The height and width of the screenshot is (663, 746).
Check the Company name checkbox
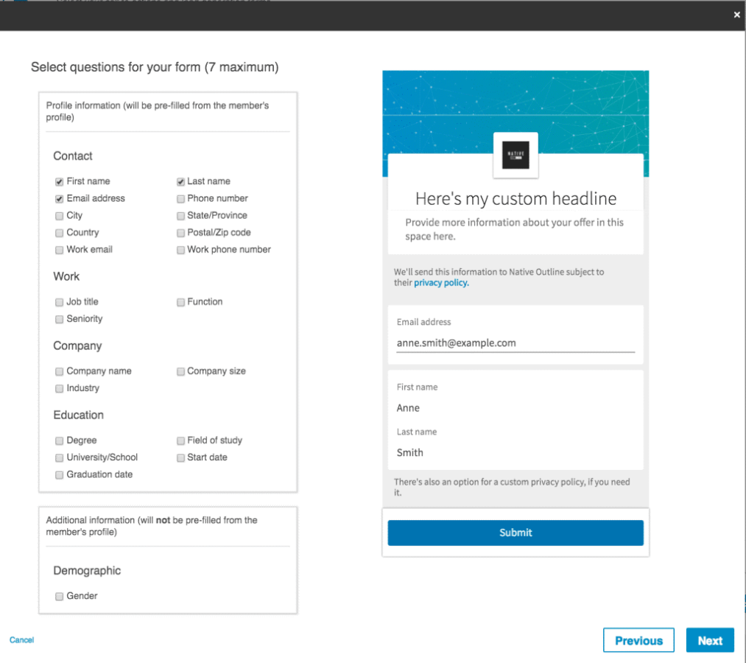click(59, 371)
